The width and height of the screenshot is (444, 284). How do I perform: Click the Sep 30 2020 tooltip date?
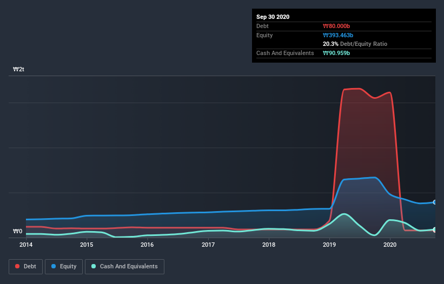click(273, 17)
